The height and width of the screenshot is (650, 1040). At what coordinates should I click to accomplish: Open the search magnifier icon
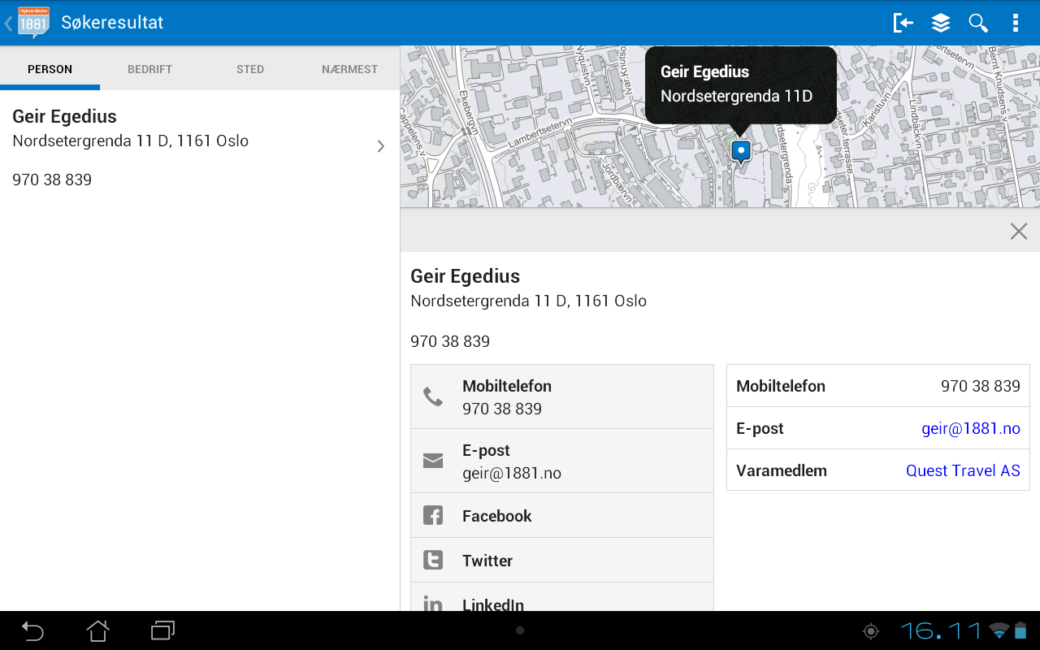click(x=978, y=23)
